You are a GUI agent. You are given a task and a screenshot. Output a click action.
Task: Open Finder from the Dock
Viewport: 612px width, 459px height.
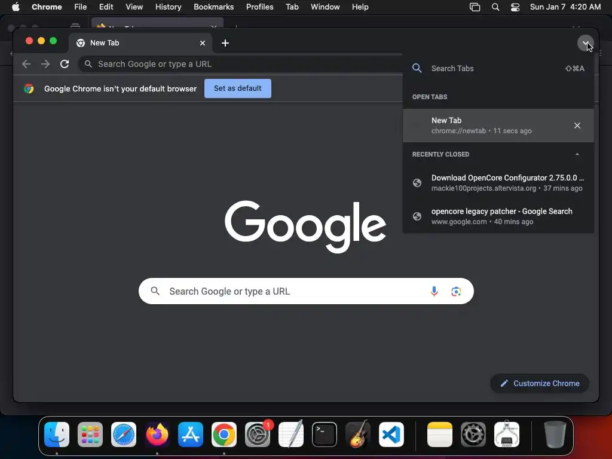[x=57, y=434]
